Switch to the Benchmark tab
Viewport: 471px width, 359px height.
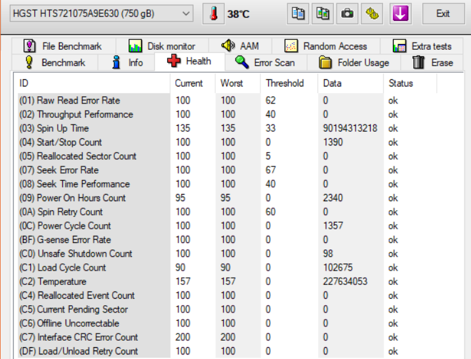point(55,63)
